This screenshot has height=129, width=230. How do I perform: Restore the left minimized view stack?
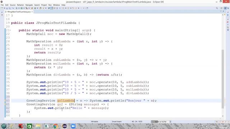click(2, 12)
